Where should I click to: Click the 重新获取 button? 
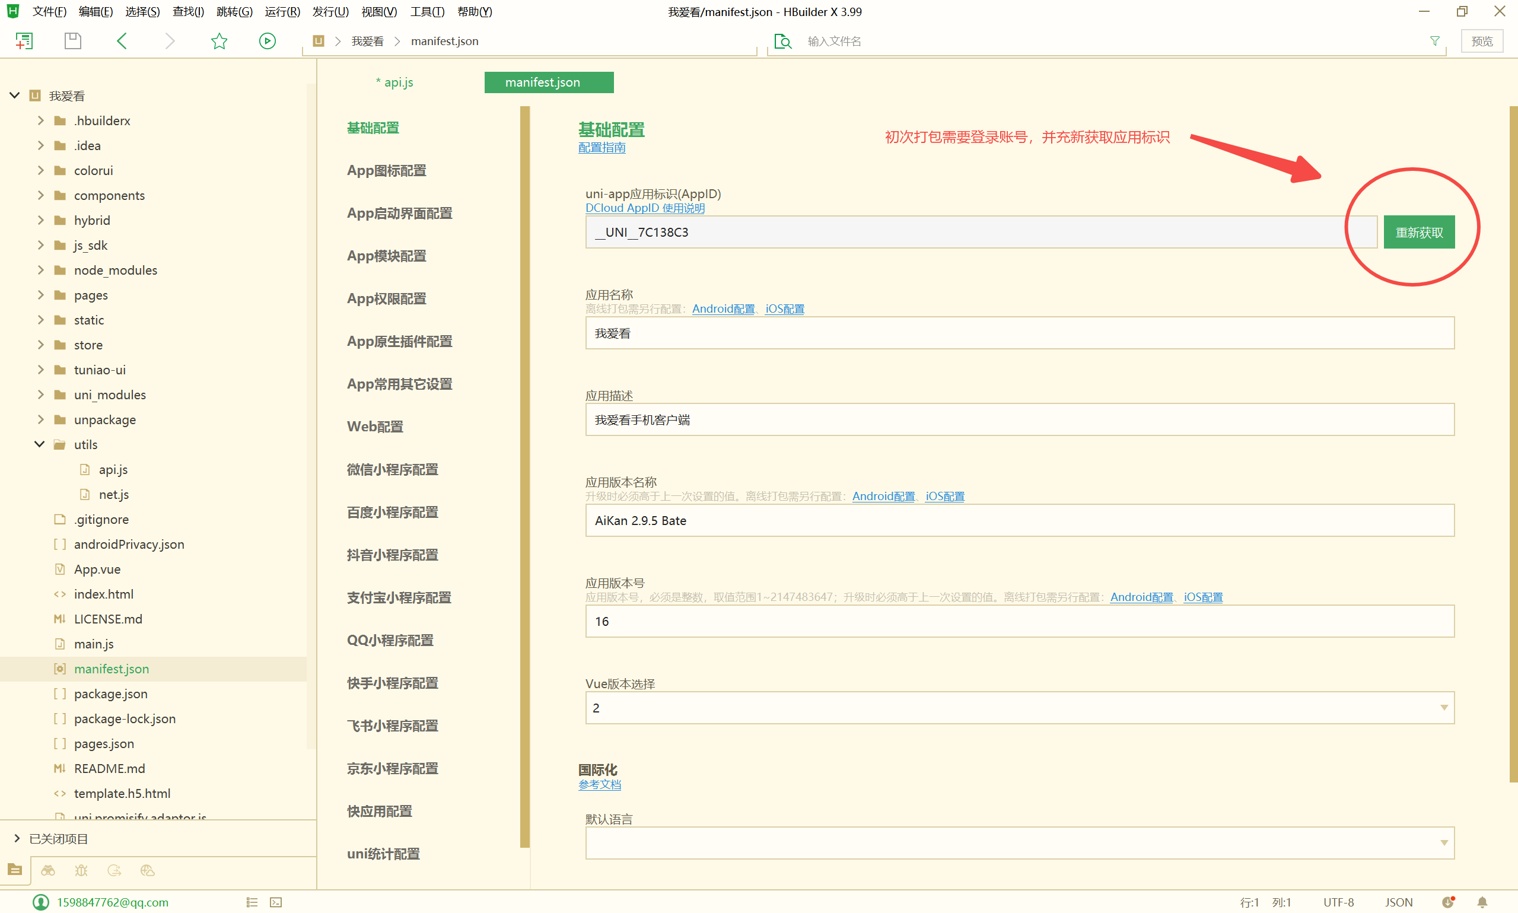[x=1418, y=233]
